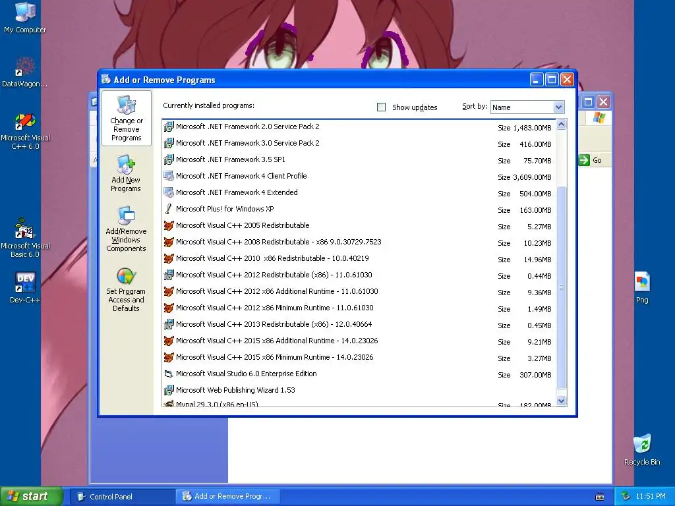Click icon of Visual C++ 2008 Redistributable
This screenshot has height=506, width=675.
point(169,242)
